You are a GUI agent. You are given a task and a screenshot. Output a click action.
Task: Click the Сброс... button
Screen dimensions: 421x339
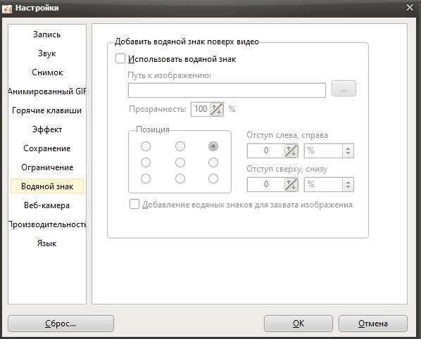click(61, 324)
